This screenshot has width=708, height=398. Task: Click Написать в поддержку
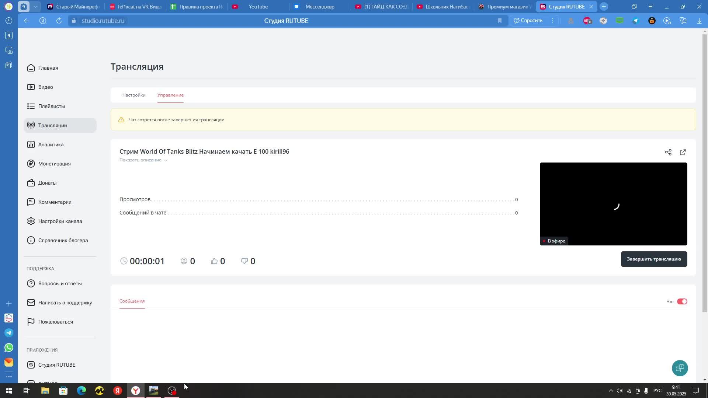click(x=60, y=303)
